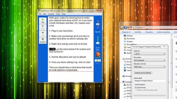This screenshot has width=177, height=99.
Task: Open the Help menu in ReadPlease
Action: point(64,14)
